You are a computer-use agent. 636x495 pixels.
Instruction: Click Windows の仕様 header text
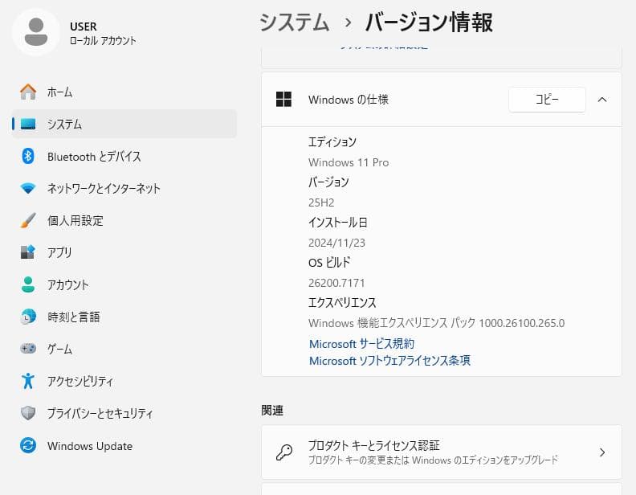[x=349, y=100]
